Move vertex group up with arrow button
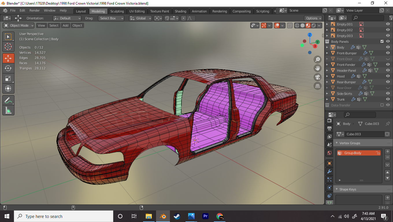 388,172
